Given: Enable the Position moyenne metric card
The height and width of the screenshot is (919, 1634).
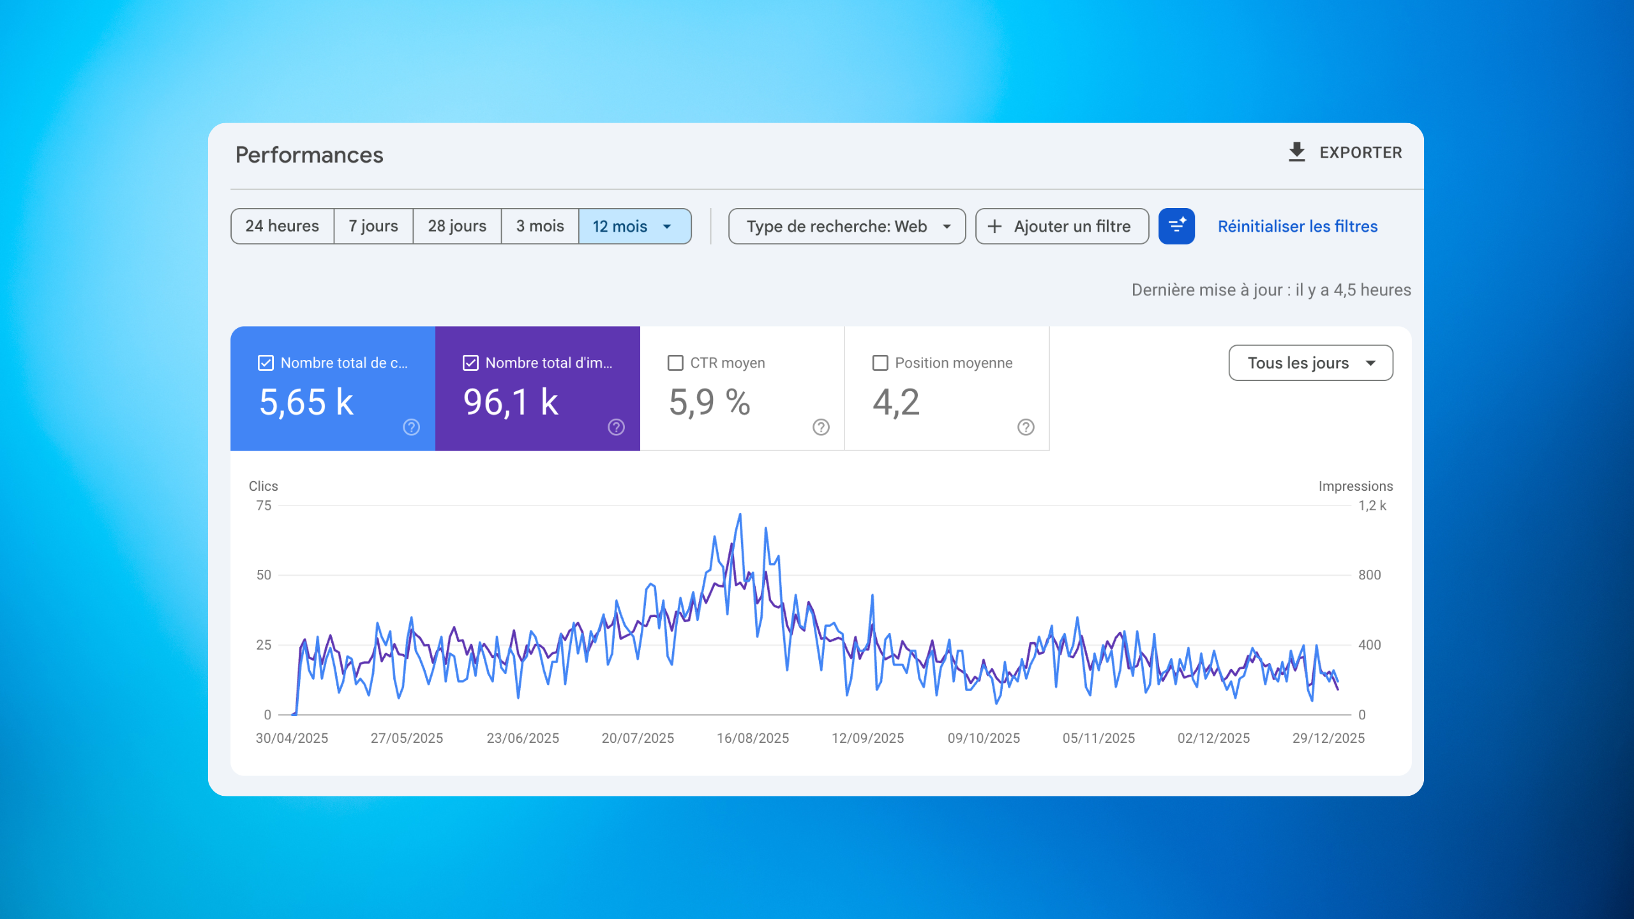Looking at the screenshot, I should (879, 362).
